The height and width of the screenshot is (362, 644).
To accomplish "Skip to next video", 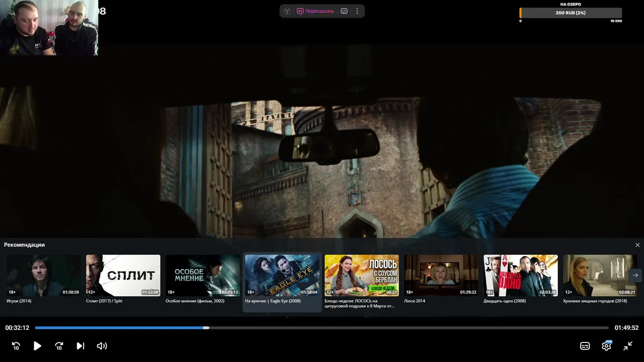I will click(80, 346).
